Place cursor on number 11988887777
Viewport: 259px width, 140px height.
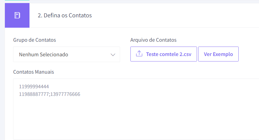click(34, 94)
